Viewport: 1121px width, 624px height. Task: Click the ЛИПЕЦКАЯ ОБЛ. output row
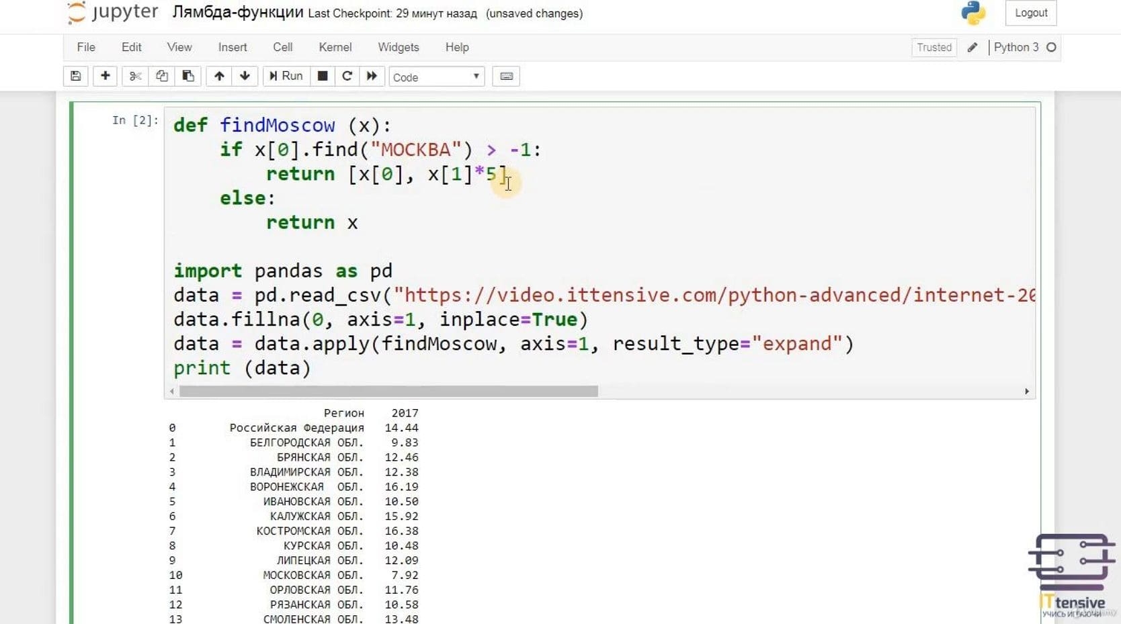click(294, 561)
